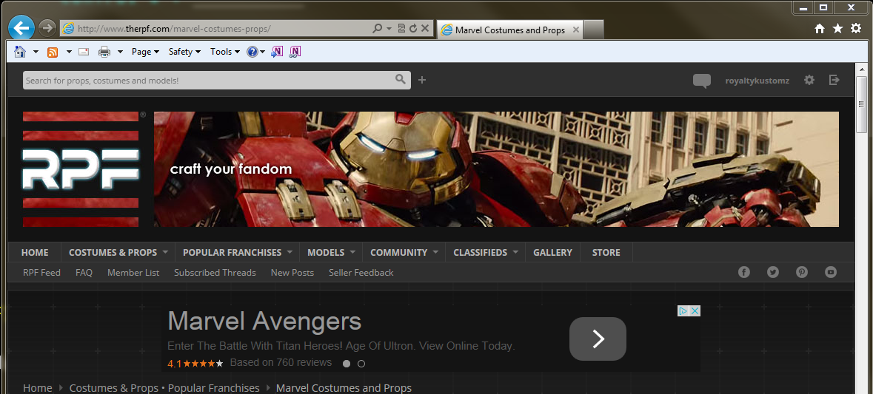The width and height of the screenshot is (873, 394).
Task: Go to HOME in site navigation
Action: click(x=35, y=252)
